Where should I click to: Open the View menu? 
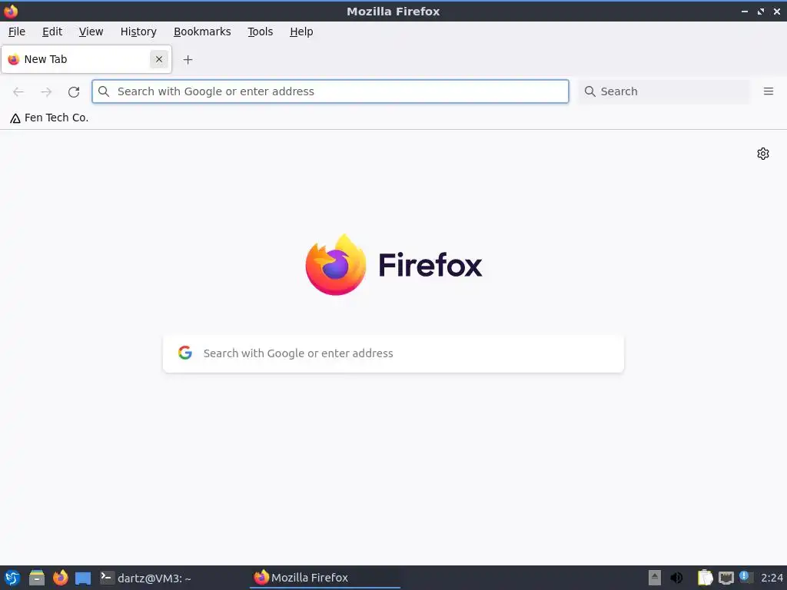tap(91, 31)
